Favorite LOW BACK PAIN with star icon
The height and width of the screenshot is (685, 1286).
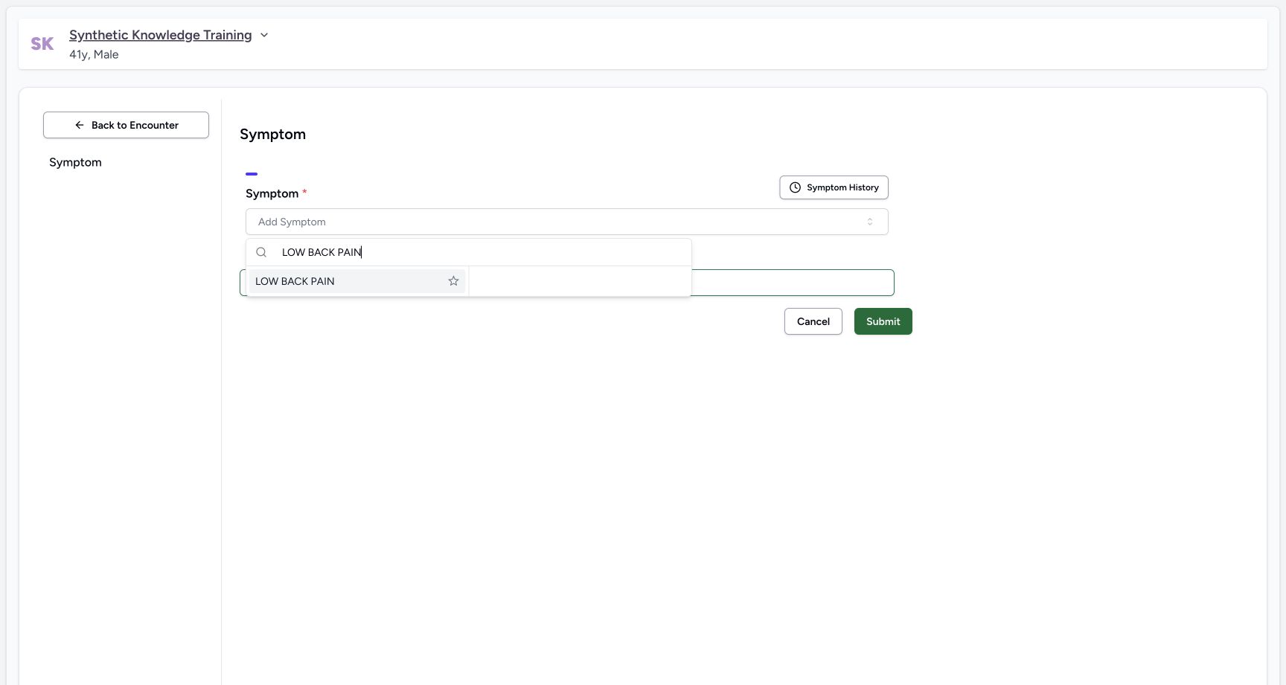(453, 281)
